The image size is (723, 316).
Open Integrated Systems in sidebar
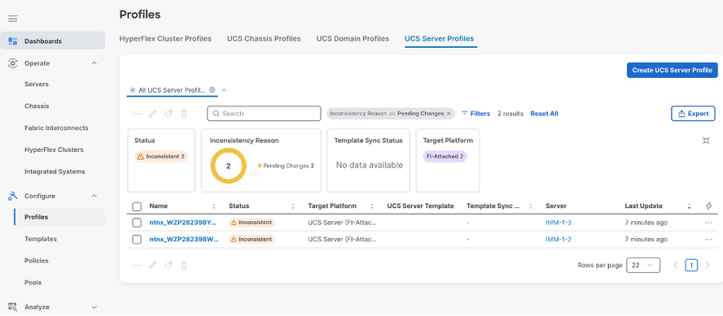(x=55, y=171)
